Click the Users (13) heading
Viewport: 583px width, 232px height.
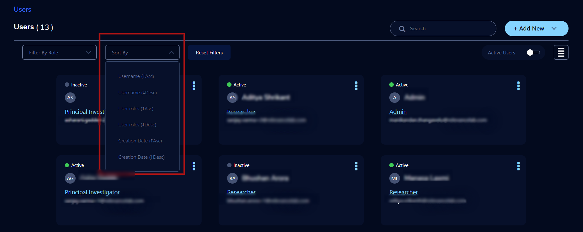tap(33, 27)
